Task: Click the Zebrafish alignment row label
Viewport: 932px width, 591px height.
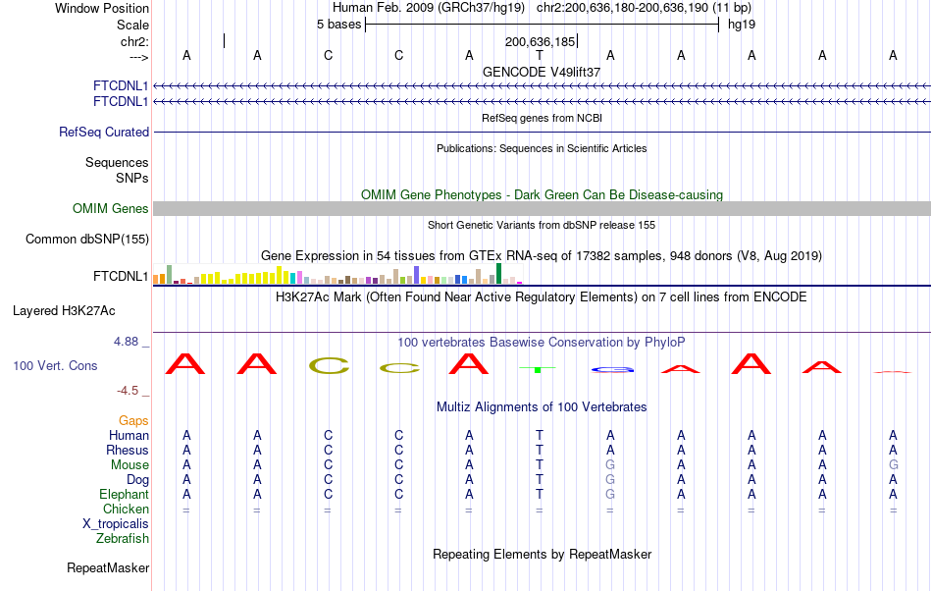Action: coord(123,538)
